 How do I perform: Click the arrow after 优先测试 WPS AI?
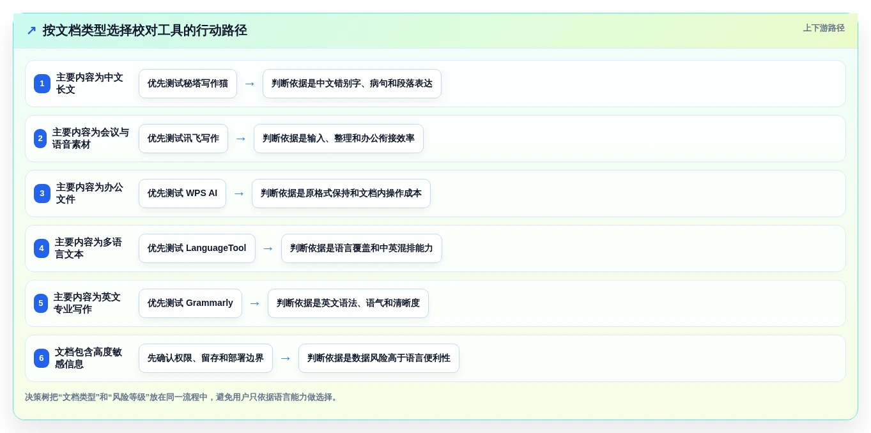click(x=239, y=194)
